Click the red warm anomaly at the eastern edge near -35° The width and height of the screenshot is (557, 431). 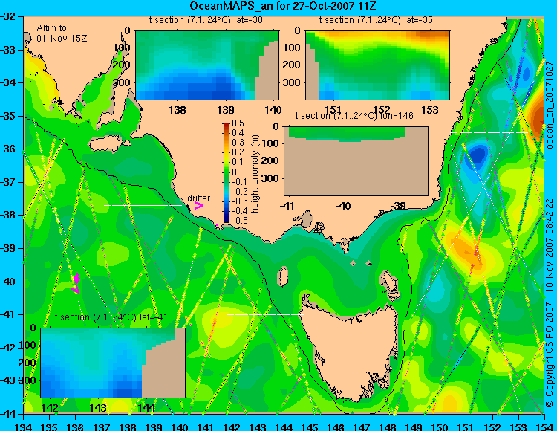pyautogui.click(x=537, y=117)
